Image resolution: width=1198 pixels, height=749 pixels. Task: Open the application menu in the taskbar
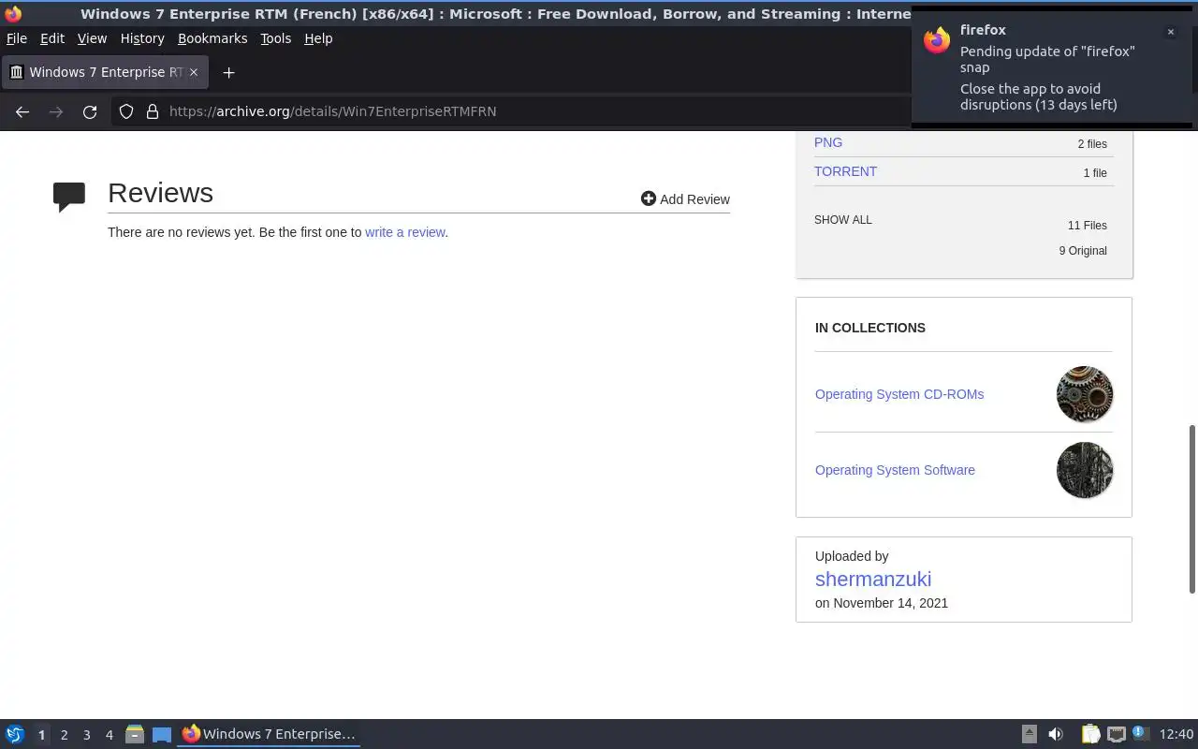pos(15,734)
